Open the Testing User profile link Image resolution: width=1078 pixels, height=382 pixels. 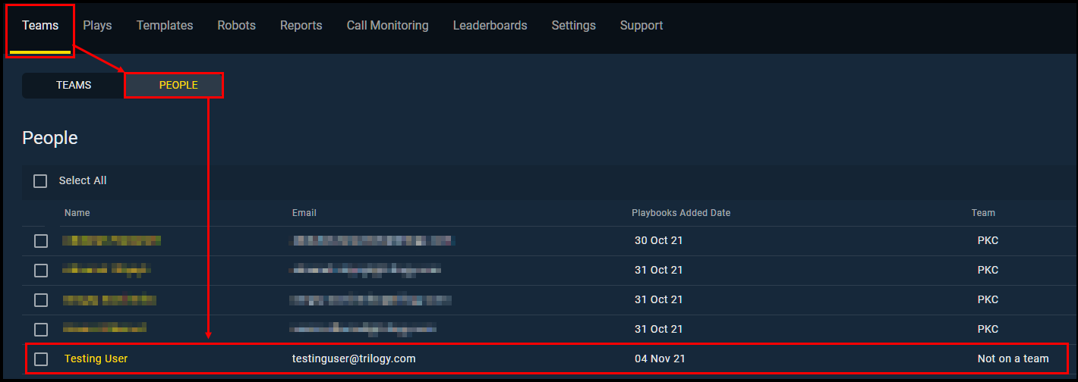click(x=96, y=359)
